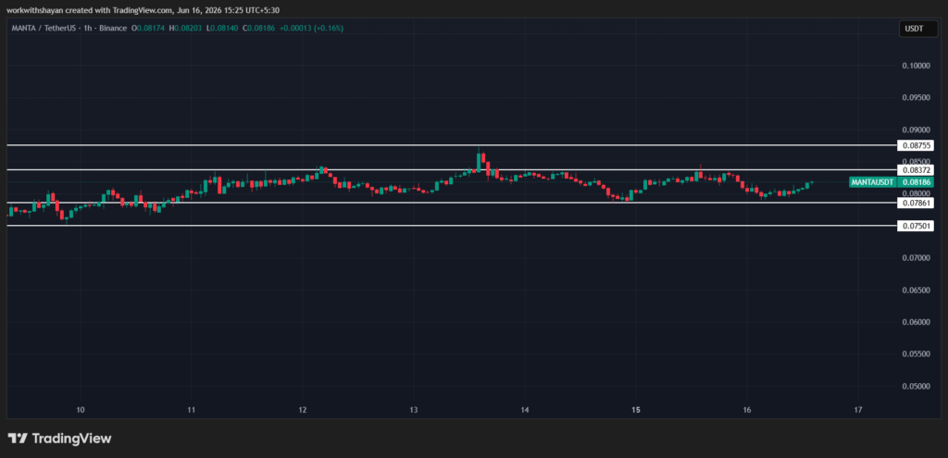Click date 14 on time axis
The height and width of the screenshot is (458, 948).
525,410
